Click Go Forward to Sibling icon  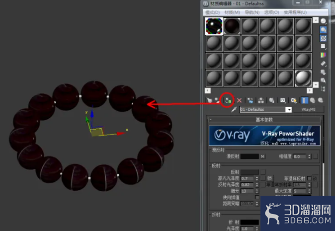320,100
